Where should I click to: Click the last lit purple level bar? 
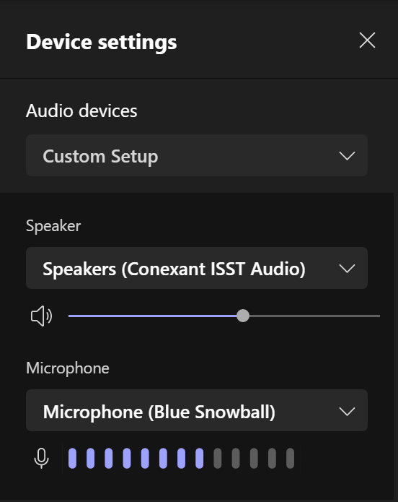click(x=200, y=459)
